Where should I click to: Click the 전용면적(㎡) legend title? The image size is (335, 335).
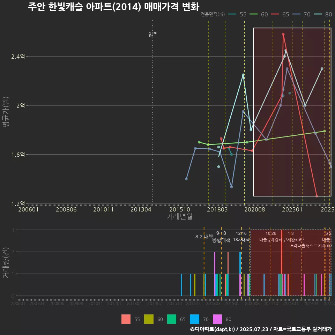(213, 14)
